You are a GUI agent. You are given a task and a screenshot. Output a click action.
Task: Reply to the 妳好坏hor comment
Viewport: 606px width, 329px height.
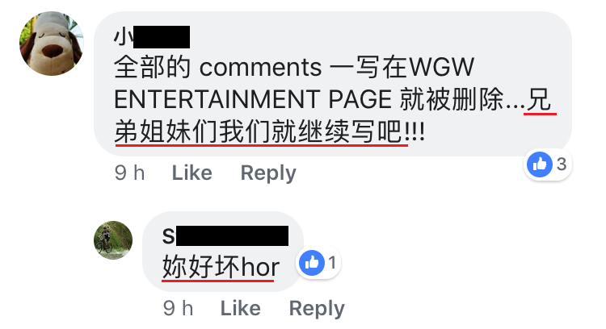tap(317, 309)
